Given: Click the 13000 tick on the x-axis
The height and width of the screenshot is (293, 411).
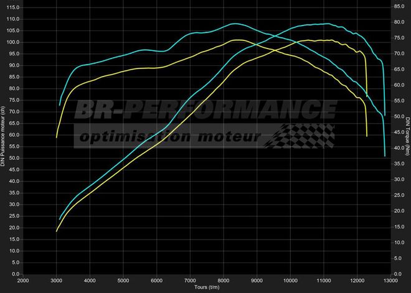Looking at the screenshot, I should tap(390, 281).
